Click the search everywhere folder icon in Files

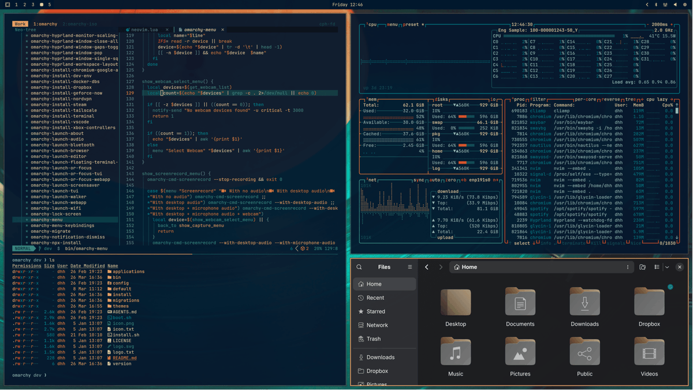[642, 267]
